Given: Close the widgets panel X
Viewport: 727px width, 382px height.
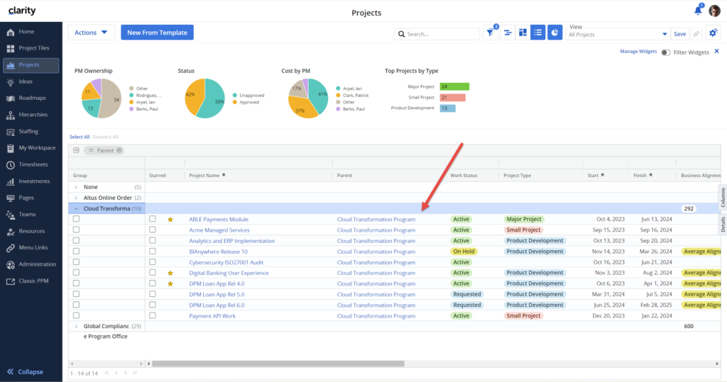Looking at the screenshot, I should tap(717, 52).
